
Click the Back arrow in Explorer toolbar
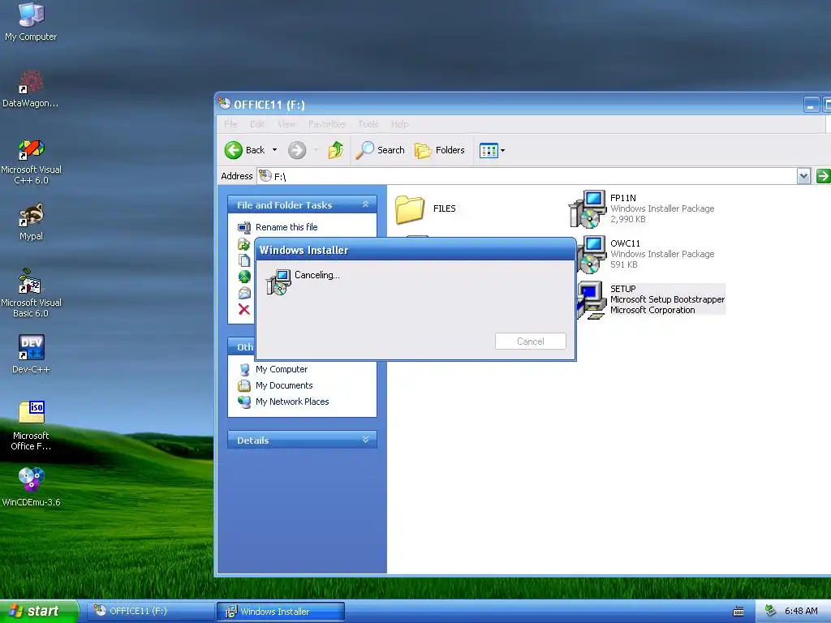[x=244, y=150]
